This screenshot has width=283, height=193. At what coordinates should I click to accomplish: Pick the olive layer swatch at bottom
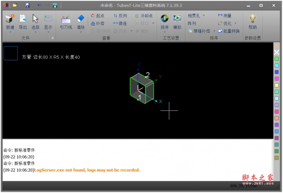click(276, 158)
